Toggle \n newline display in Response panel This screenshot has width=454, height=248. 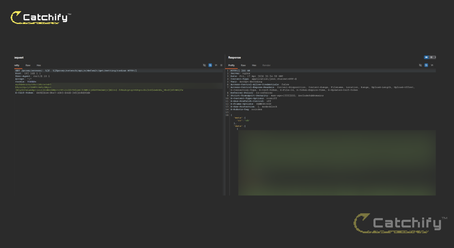click(432, 65)
